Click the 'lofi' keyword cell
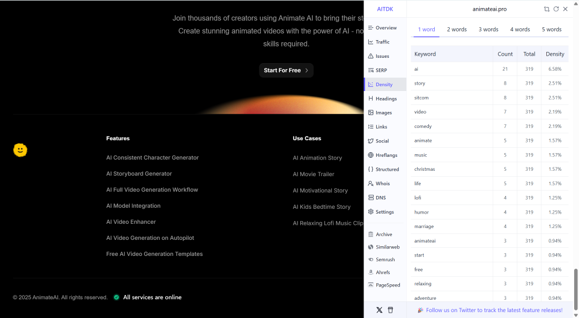Screen dimensions: 579x318 (x=451, y=198)
